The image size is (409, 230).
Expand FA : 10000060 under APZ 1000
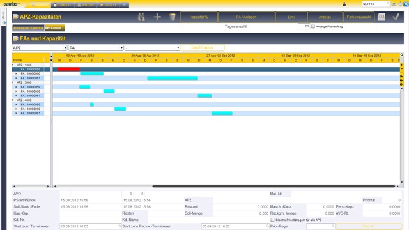point(16,74)
